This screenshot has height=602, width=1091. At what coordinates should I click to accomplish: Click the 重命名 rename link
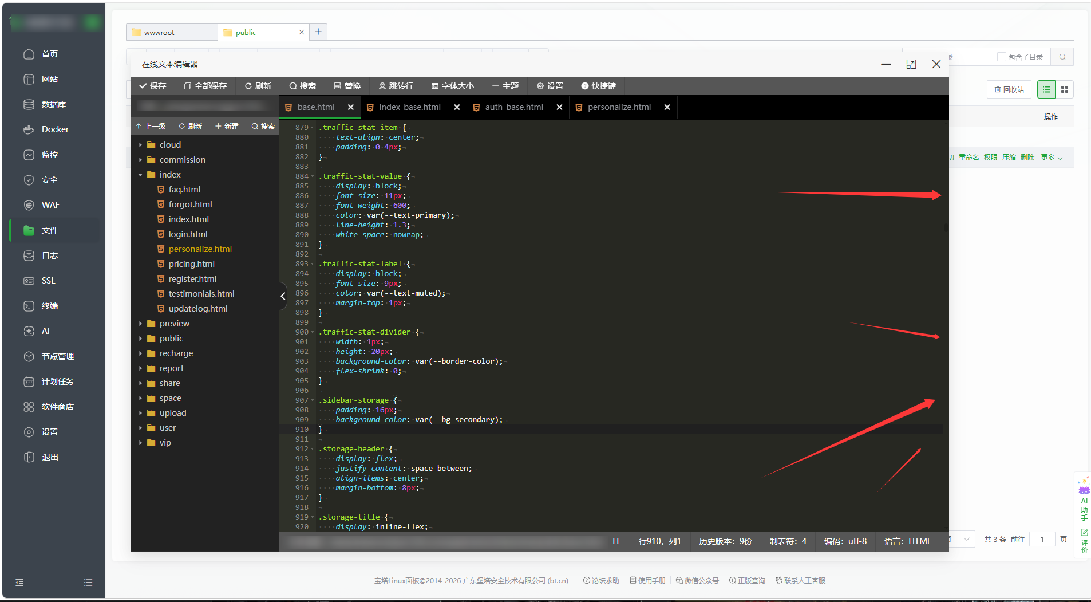(969, 158)
